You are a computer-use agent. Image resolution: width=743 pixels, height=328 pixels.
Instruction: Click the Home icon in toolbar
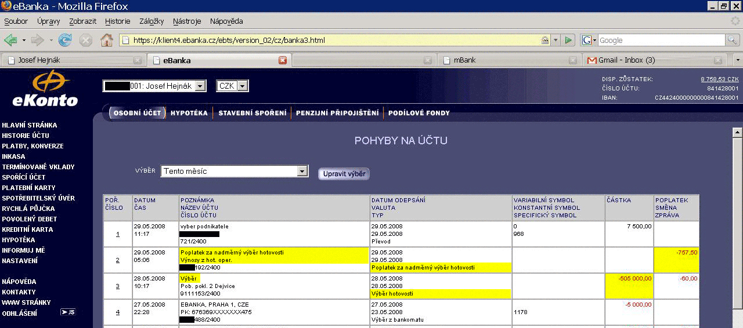[x=106, y=40]
